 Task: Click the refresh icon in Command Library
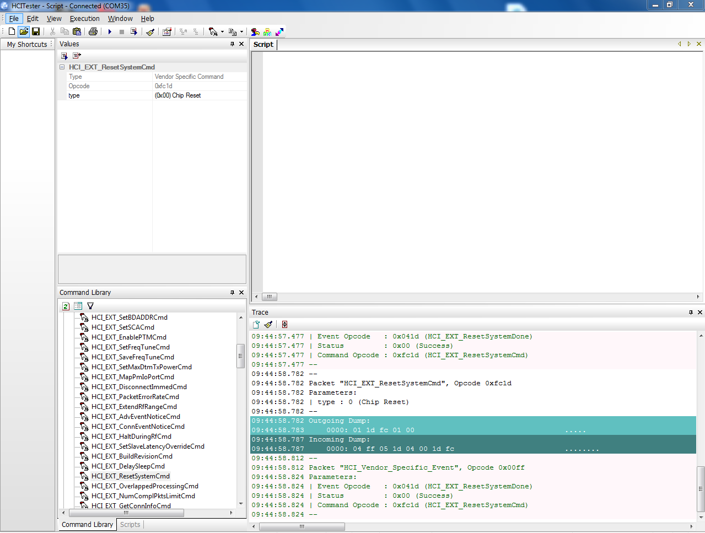click(x=66, y=306)
